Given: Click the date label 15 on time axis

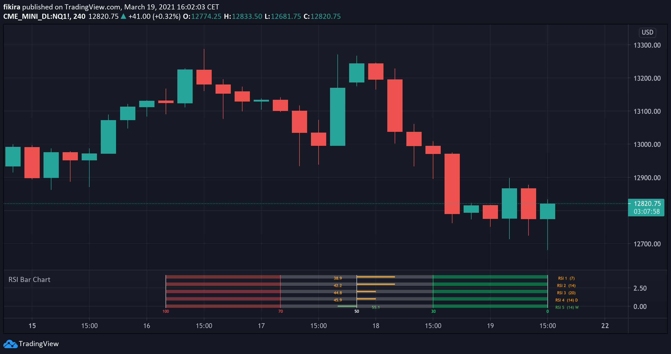Looking at the screenshot, I should click(x=32, y=326).
